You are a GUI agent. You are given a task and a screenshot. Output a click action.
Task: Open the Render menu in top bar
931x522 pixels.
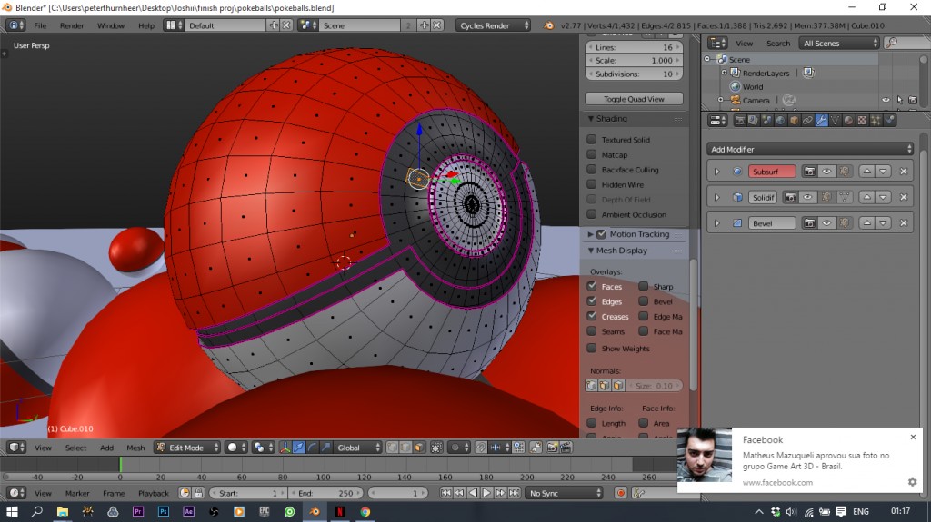(72, 25)
